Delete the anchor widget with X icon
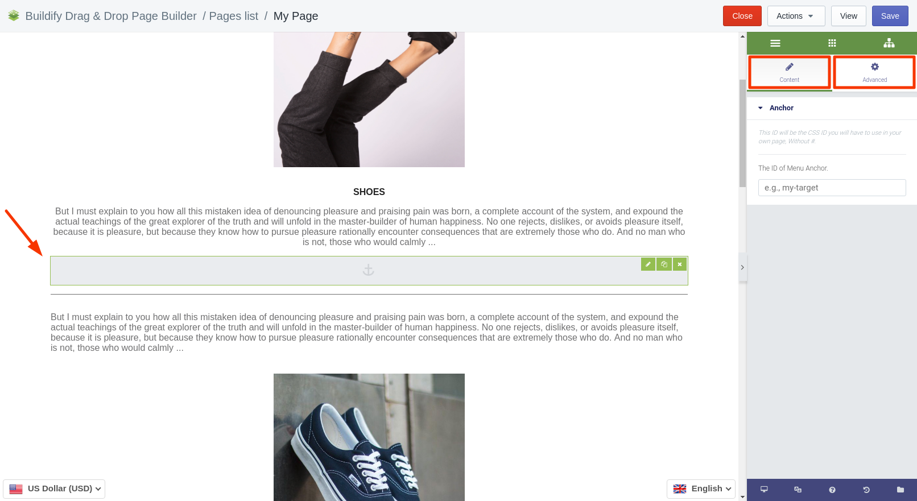The image size is (917, 501). click(680, 264)
